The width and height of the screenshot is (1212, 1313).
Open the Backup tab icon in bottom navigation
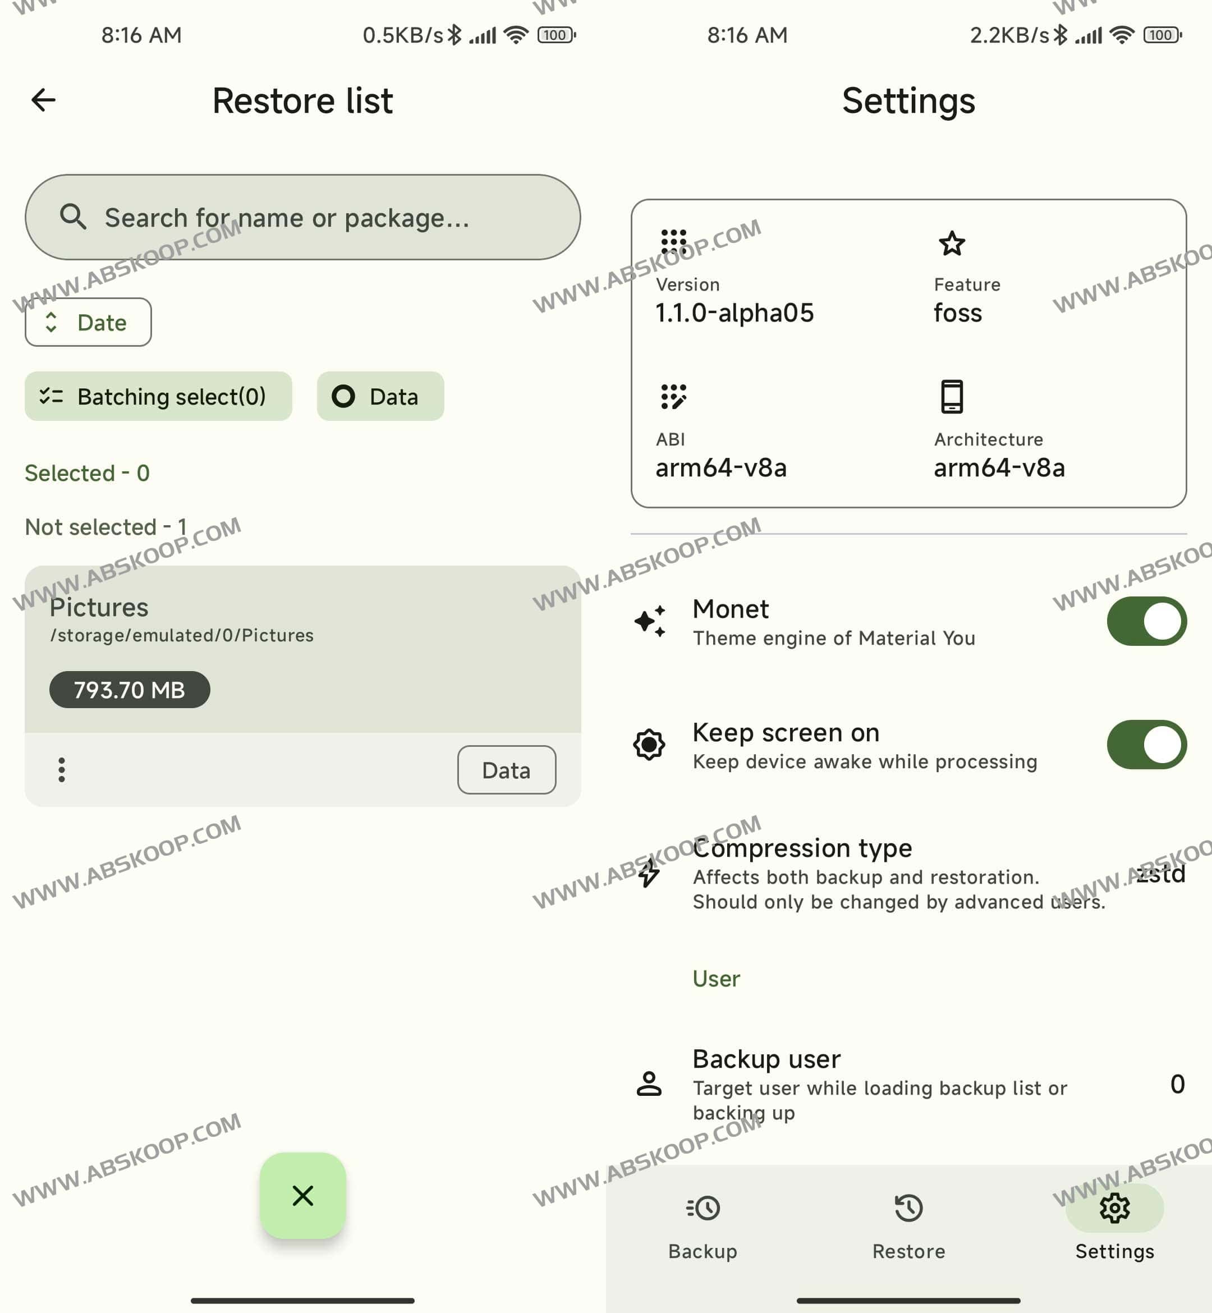coord(704,1207)
